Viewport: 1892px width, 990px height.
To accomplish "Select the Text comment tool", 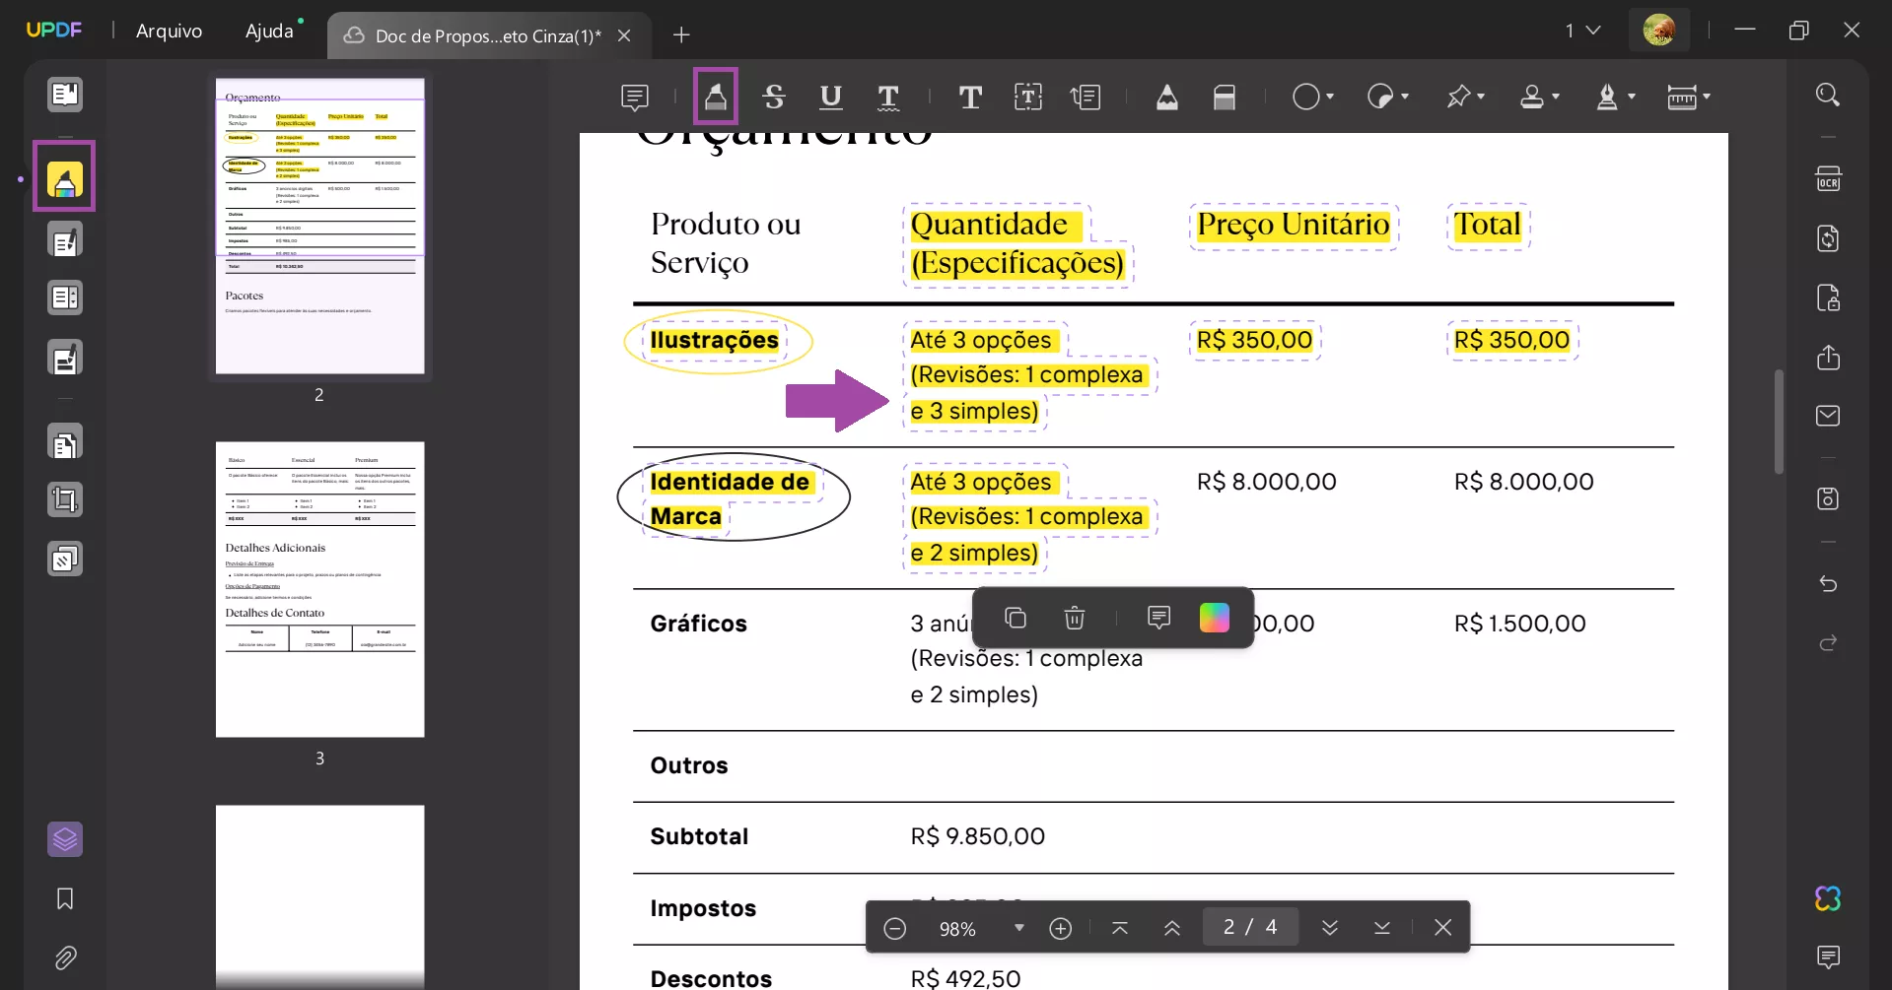I will tap(970, 97).
